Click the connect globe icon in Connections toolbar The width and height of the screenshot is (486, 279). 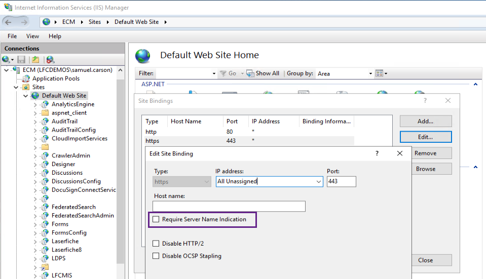tap(6, 59)
